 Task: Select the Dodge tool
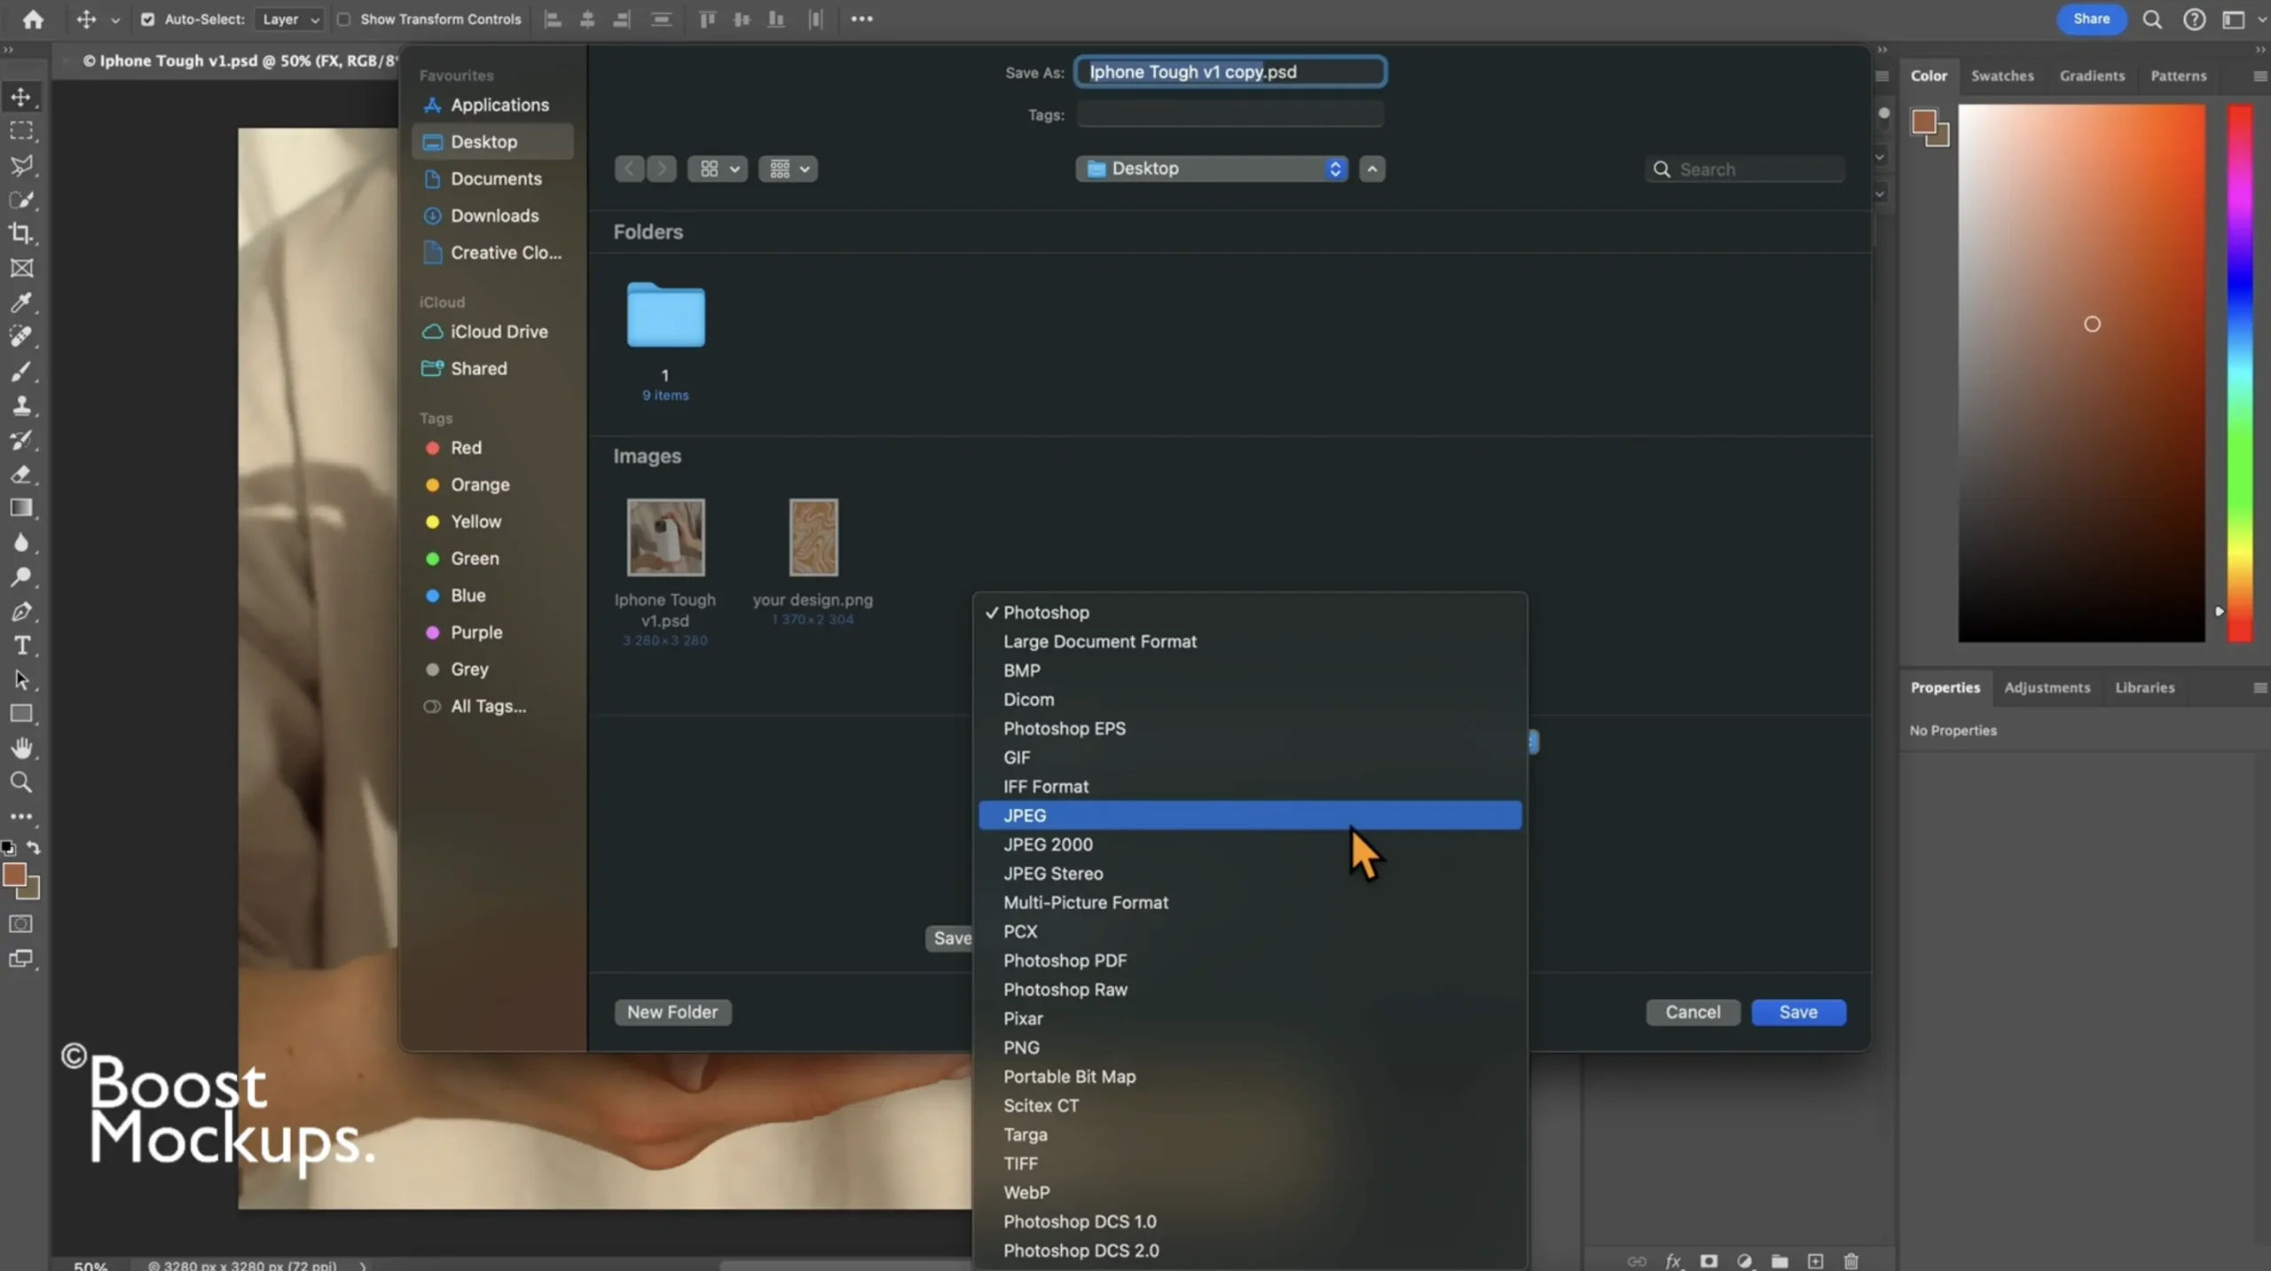click(21, 577)
